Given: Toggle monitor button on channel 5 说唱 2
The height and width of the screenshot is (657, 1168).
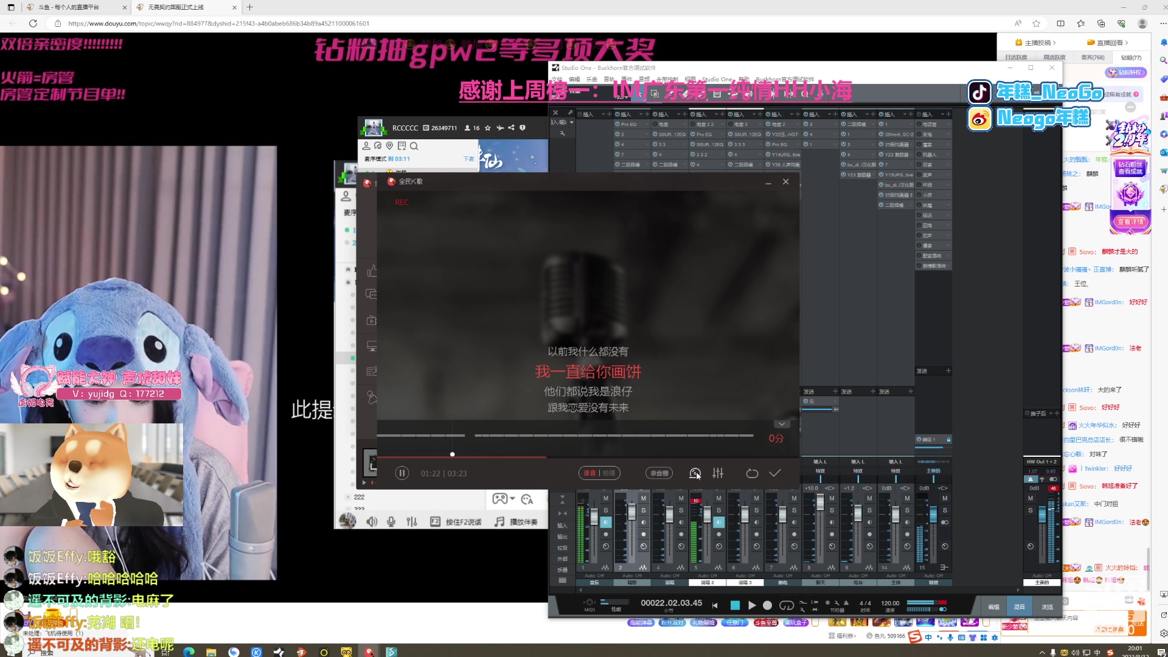Looking at the screenshot, I should click(x=719, y=522).
